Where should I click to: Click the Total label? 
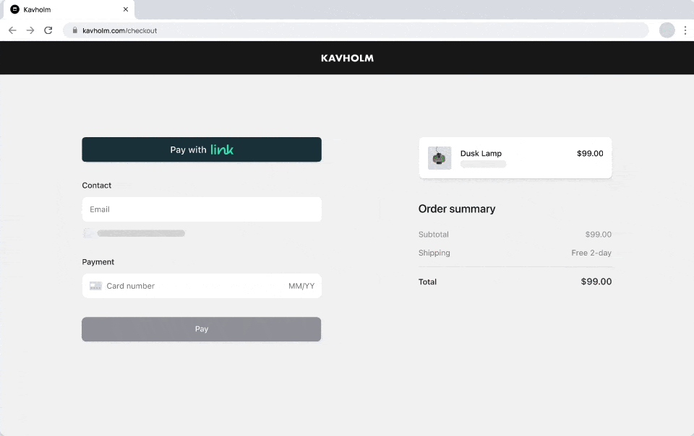[427, 282]
